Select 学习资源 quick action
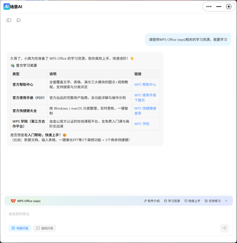The image size is (237, 243). click(172, 201)
